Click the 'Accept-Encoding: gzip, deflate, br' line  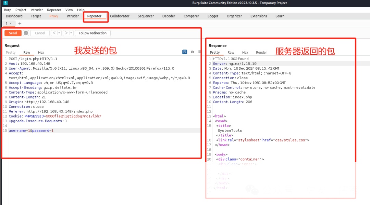coord(43,87)
